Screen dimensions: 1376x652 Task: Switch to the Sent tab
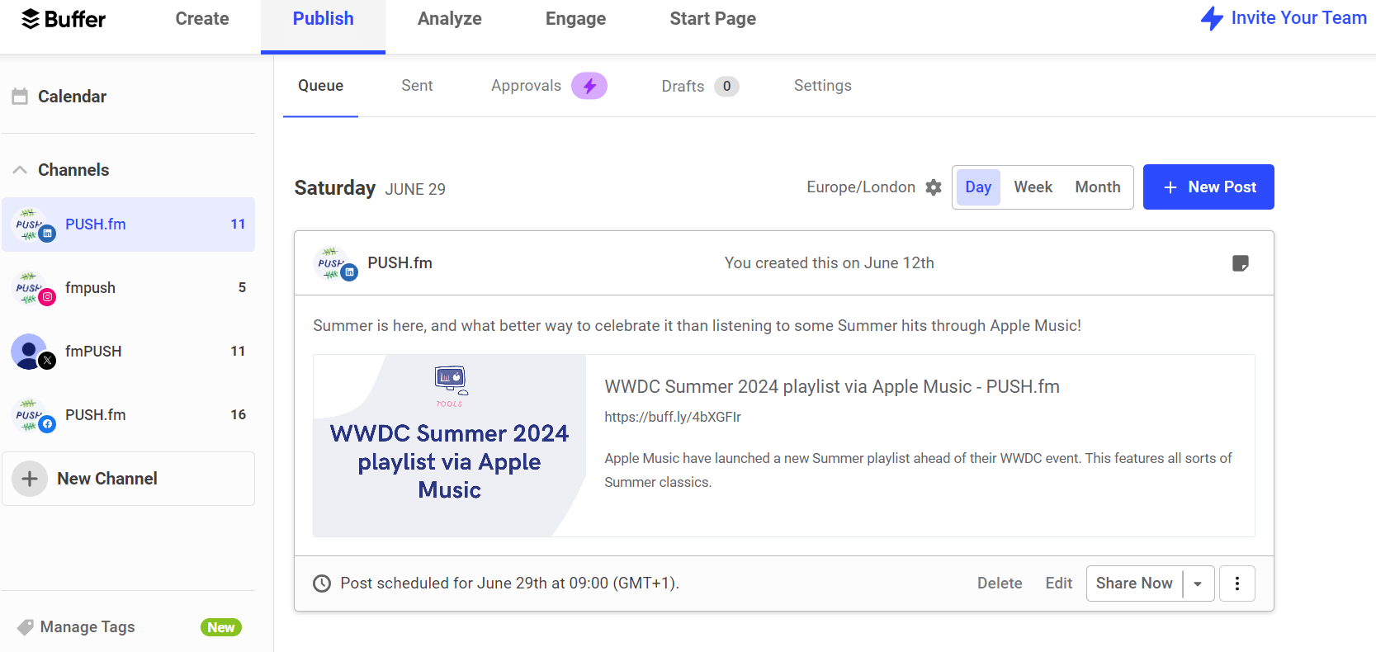(417, 86)
